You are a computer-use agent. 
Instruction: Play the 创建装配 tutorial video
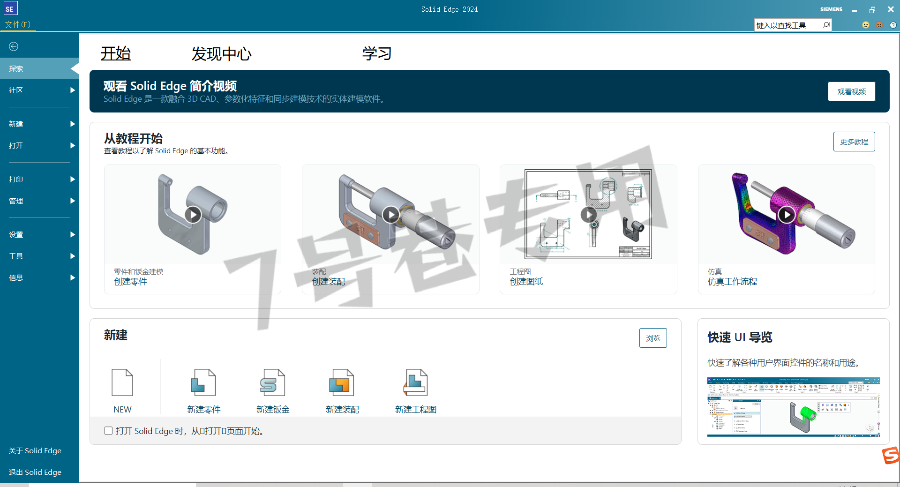tap(391, 215)
